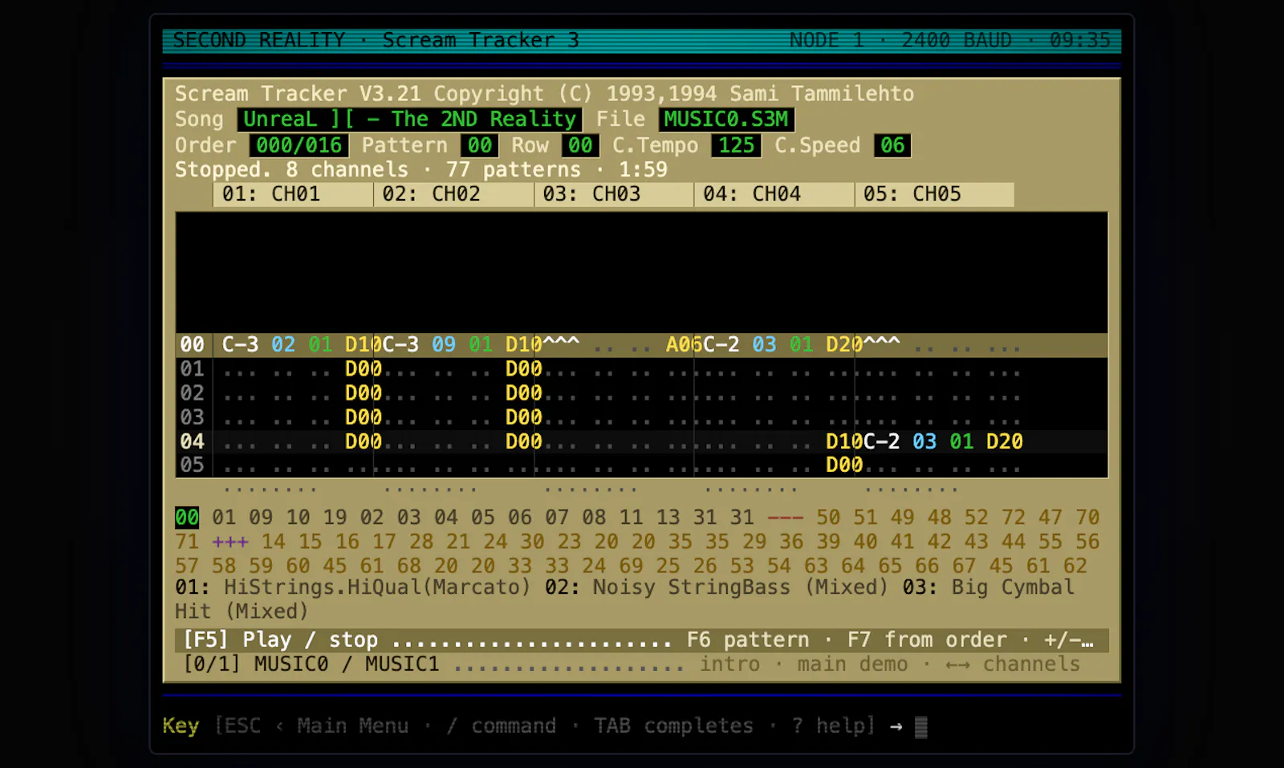1284x768 pixels.
Task: Select order list entry 19
Action: [335, 518]
